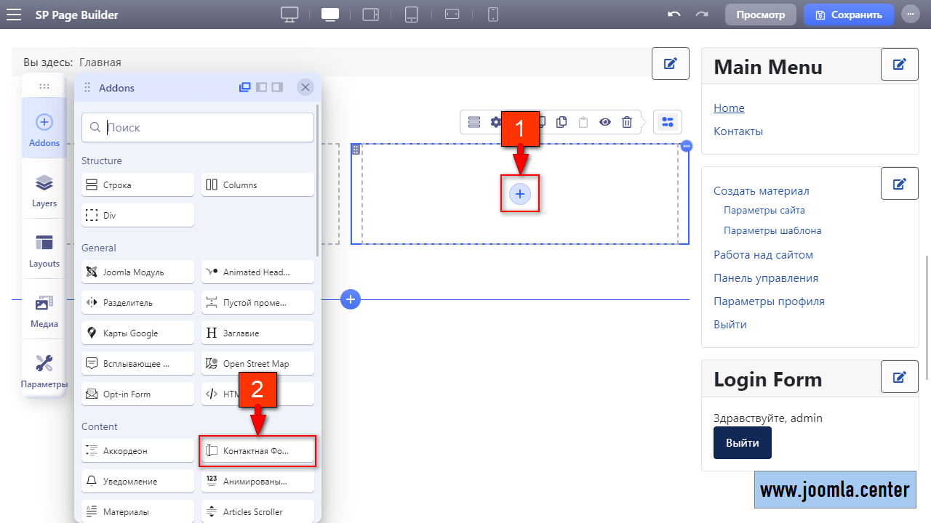Dock Addons panel to the right side

[x=277, y=87]
